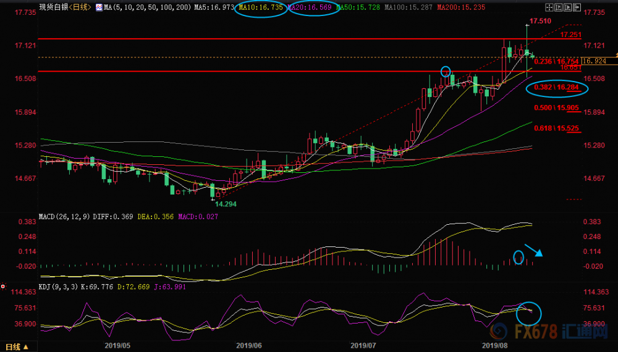The height and width of the screenshot is (352, 618).
Task: Click the KDJ(9,3,3) indicator label
Action: [58, 287]
